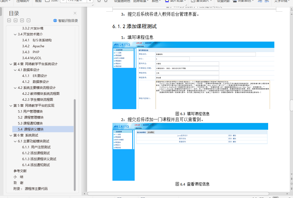
Task: Go to 3.4.1 B/S体系结构 heading
Action: pyautogui.click(x=37, y=40)
